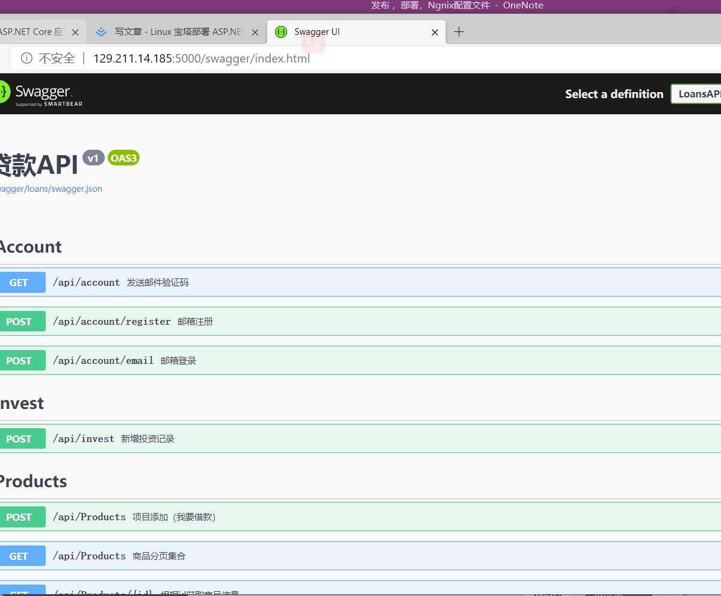Click the Select a definition label
The image size is (721, 596).
click(614, 94)
